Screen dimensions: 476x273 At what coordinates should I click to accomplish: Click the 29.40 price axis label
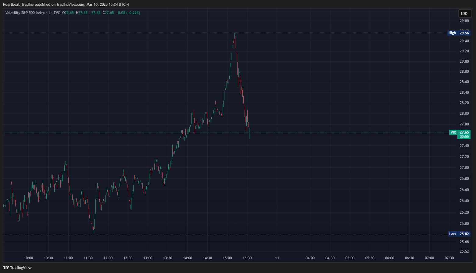(464, 41)
